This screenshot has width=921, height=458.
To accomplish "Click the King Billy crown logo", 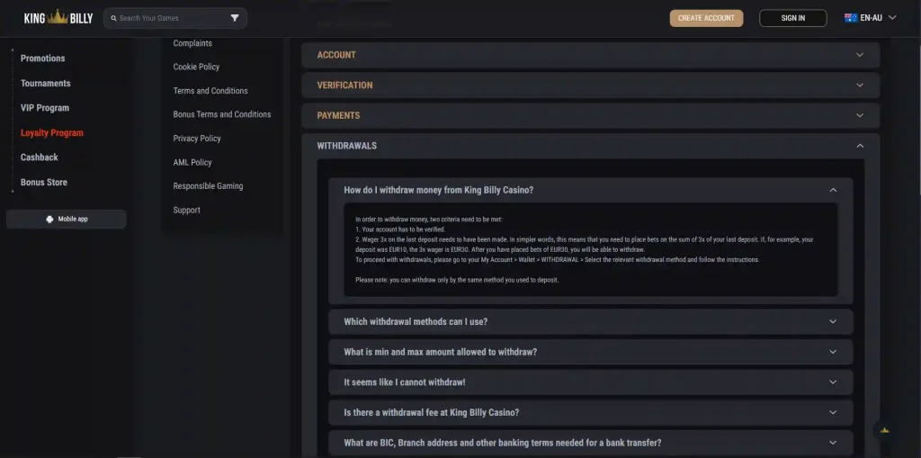I will [58, 18].
